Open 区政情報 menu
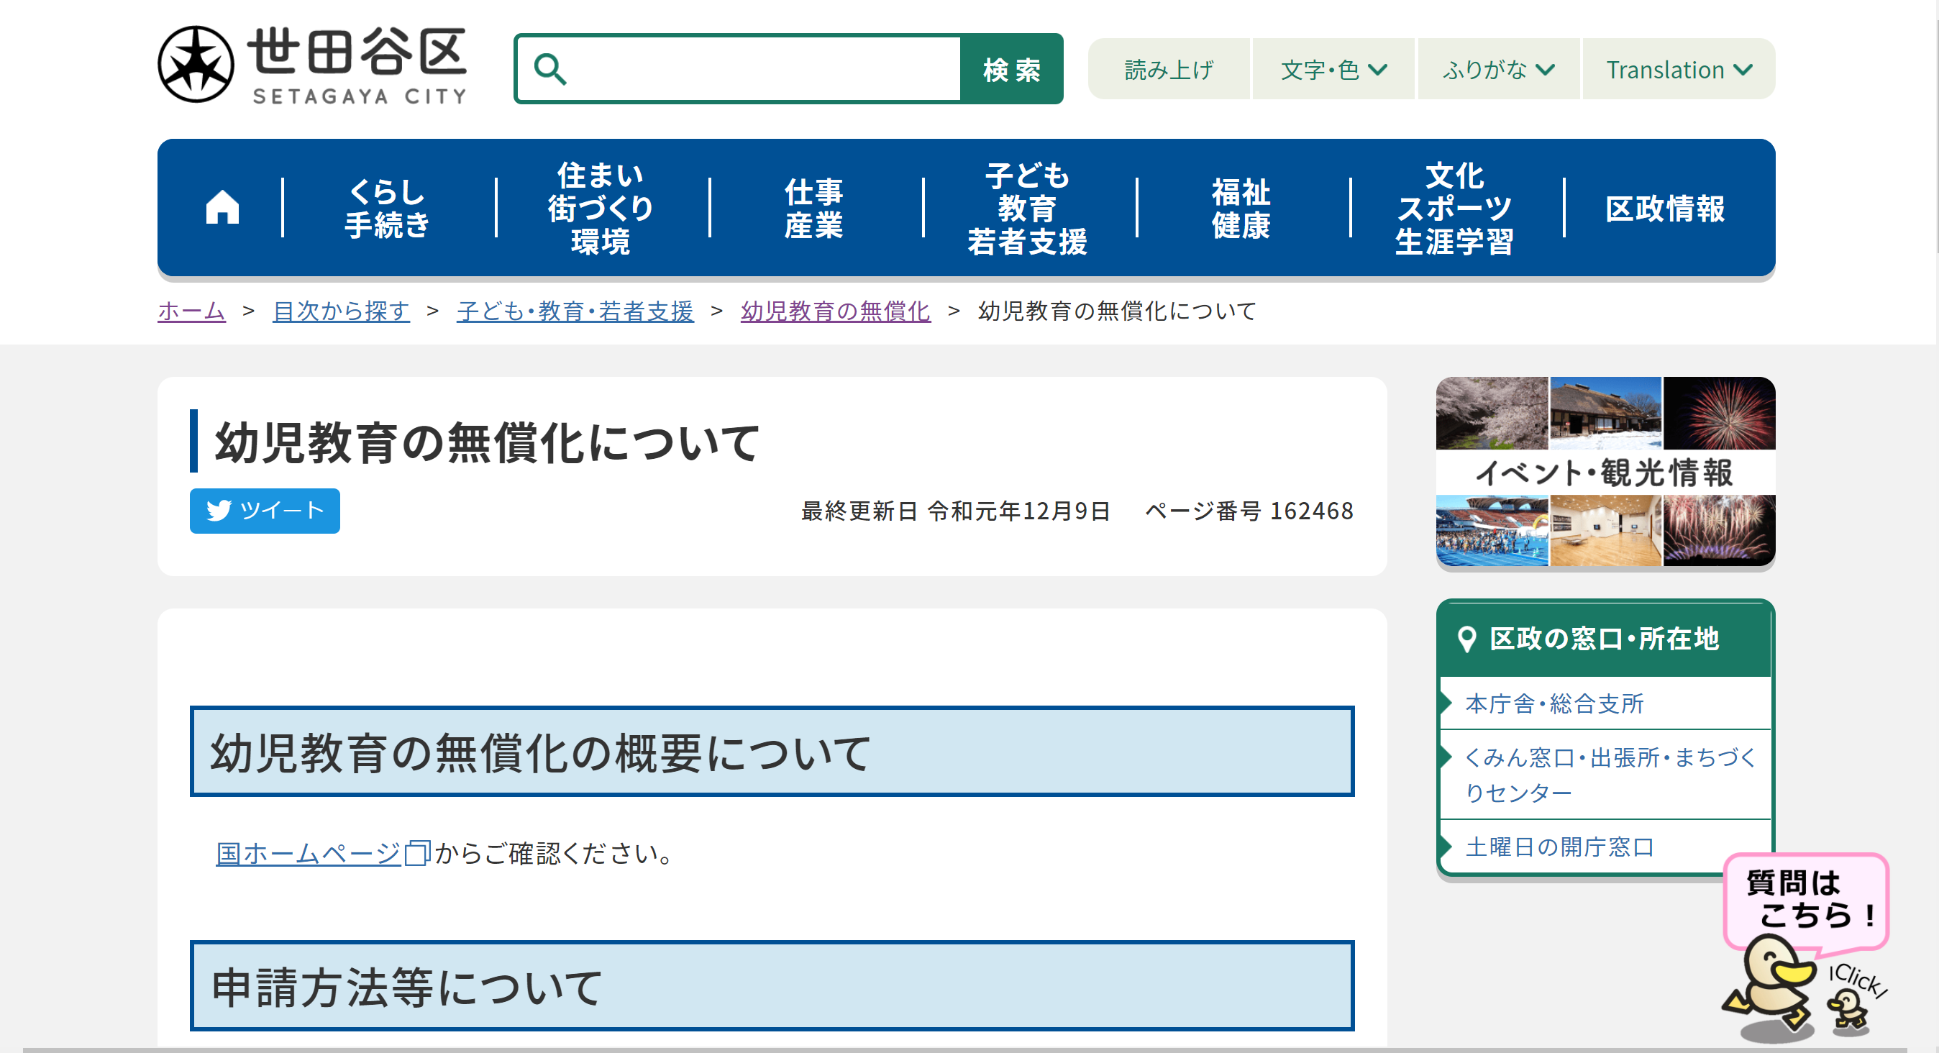Image resolution: width=1939 pixels, height=1053 pixels. tap(1666, 208)
